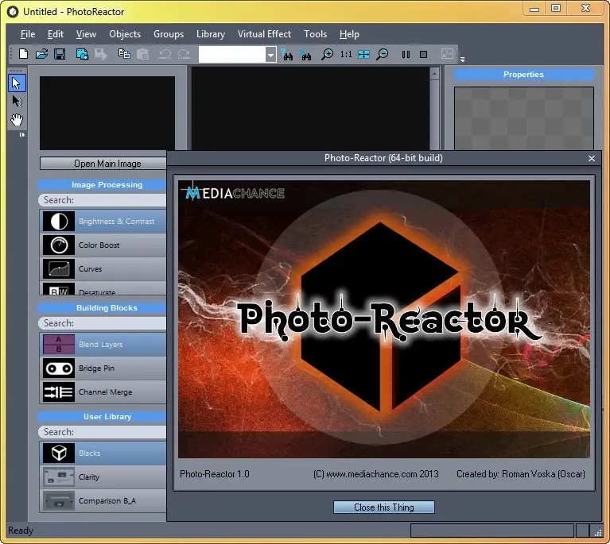Create a new file from toolbar

click(23, 54)
